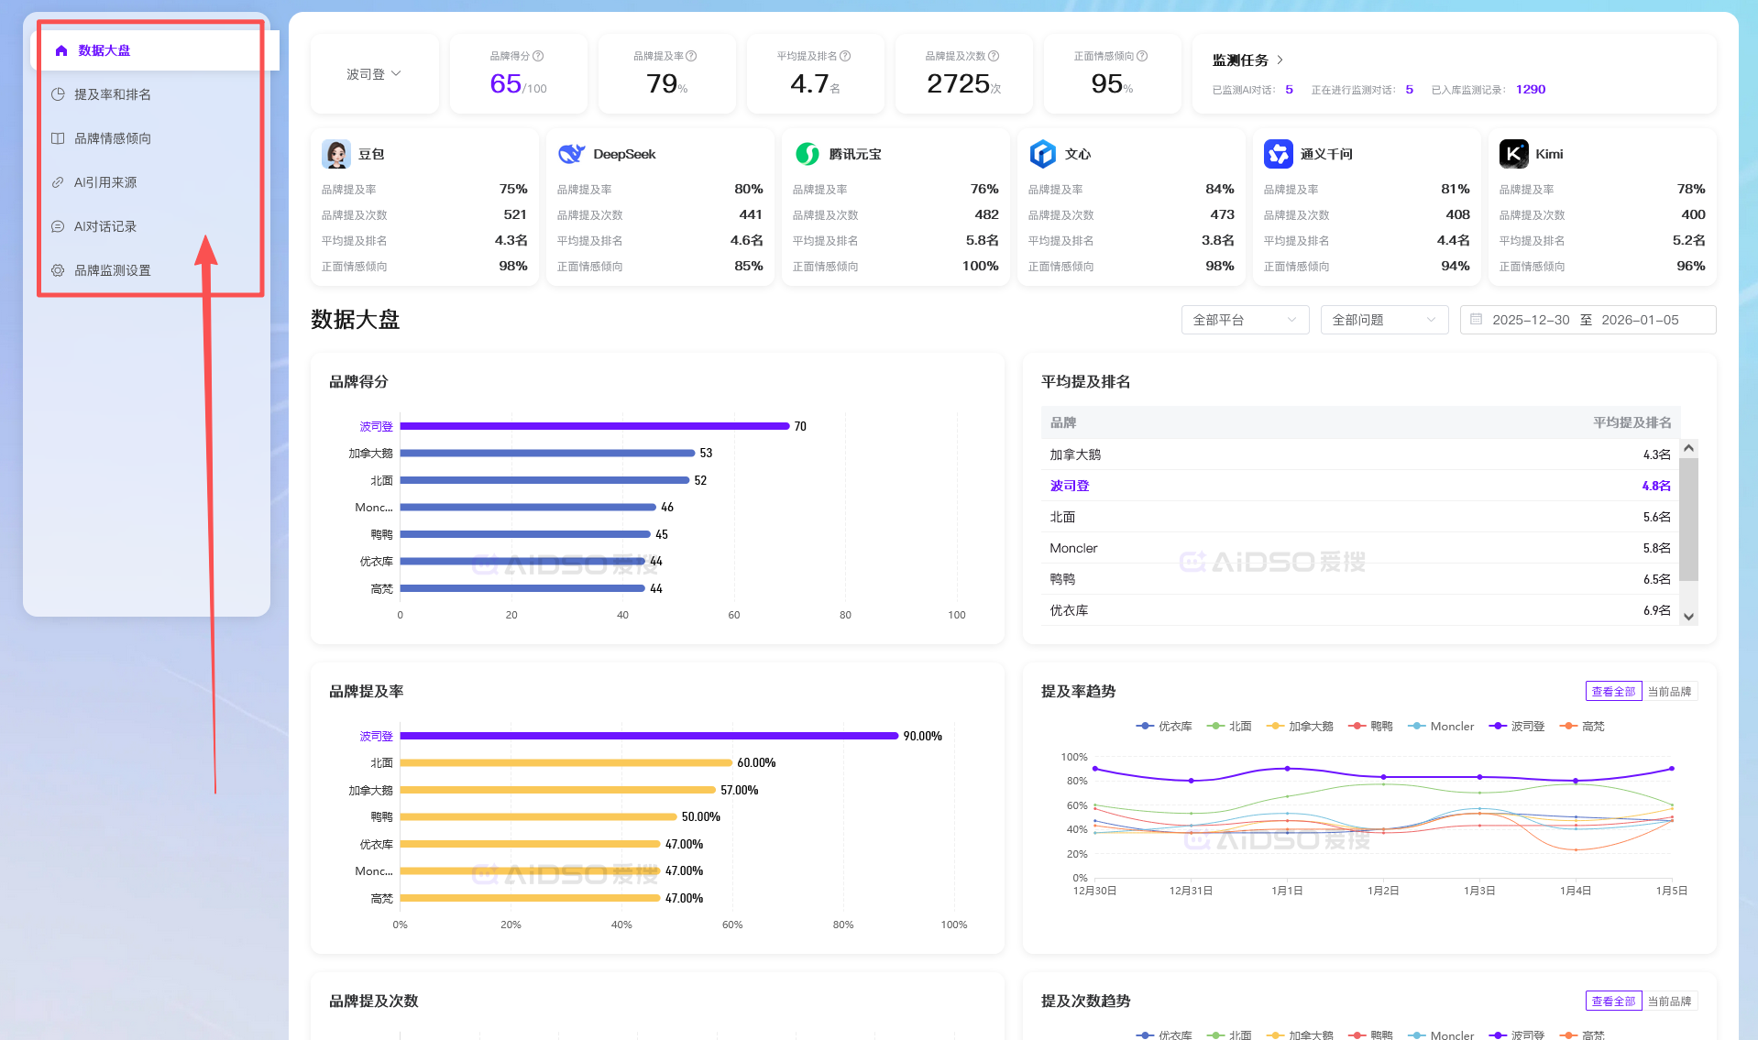Screen dimensions: 1758x1040
Task: Click the date range picker field
Action: 1587,320
